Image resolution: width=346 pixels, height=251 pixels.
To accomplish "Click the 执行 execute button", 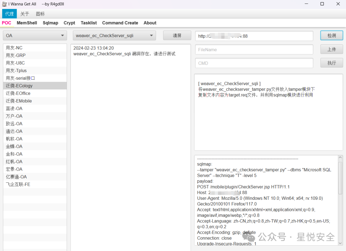I will (x=332, y=63).
